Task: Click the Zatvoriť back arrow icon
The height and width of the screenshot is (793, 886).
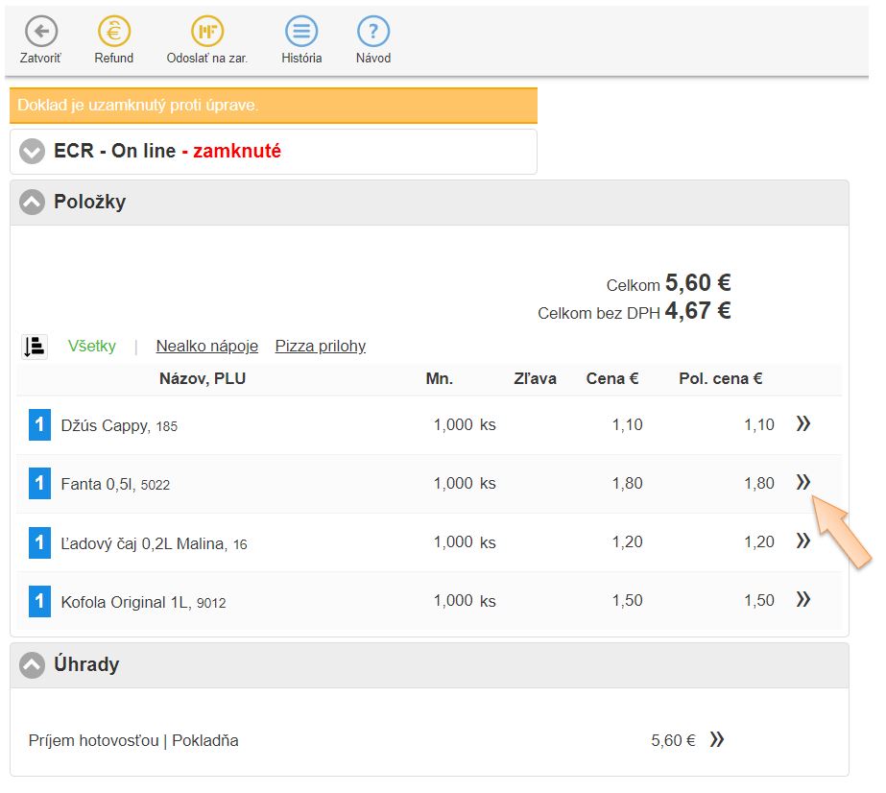Action: [x=40, y=32]
